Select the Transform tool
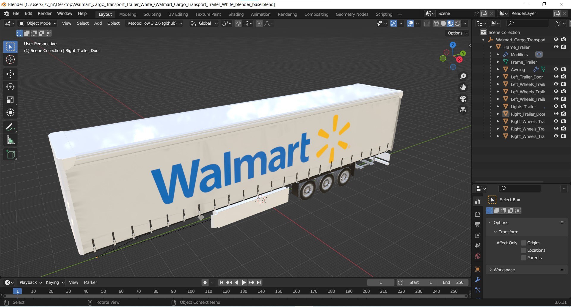 click(x=10, y=112)
